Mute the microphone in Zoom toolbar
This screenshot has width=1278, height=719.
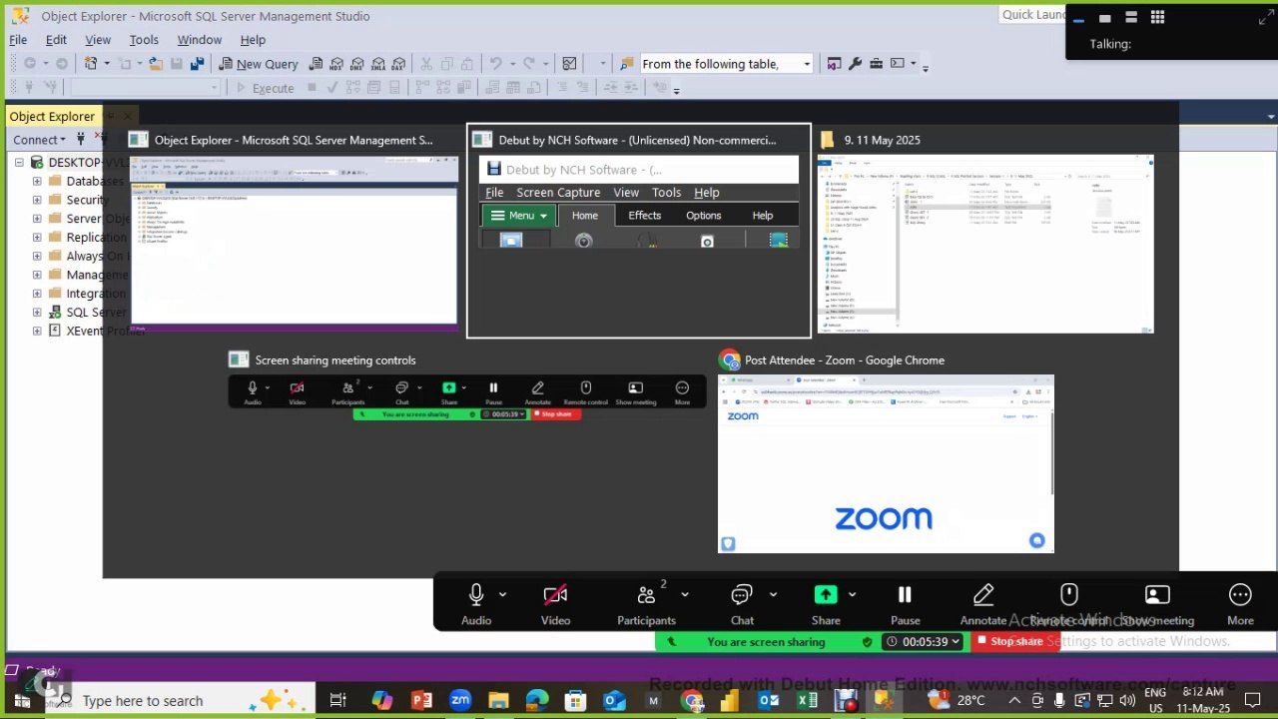point(476,596)
